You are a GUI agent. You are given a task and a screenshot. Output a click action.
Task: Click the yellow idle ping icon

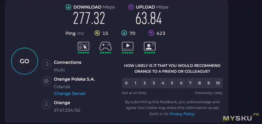click(x=97, y=33)
